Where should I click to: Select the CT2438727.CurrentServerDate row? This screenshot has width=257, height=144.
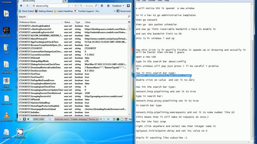73,55
